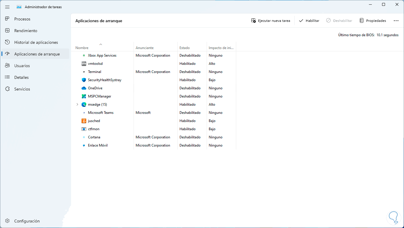404x228 pixels.
Task: Select the msedge (15) entry name
Action: [97, 105]
